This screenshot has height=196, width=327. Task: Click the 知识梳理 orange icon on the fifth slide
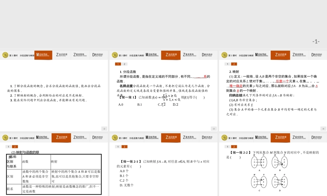(x=171, y=138)
